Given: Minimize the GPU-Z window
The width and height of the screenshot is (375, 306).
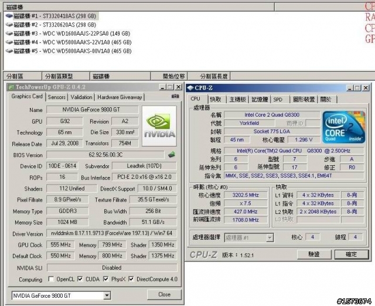Looking at the screenshot, I should click(x=163, y=87).
